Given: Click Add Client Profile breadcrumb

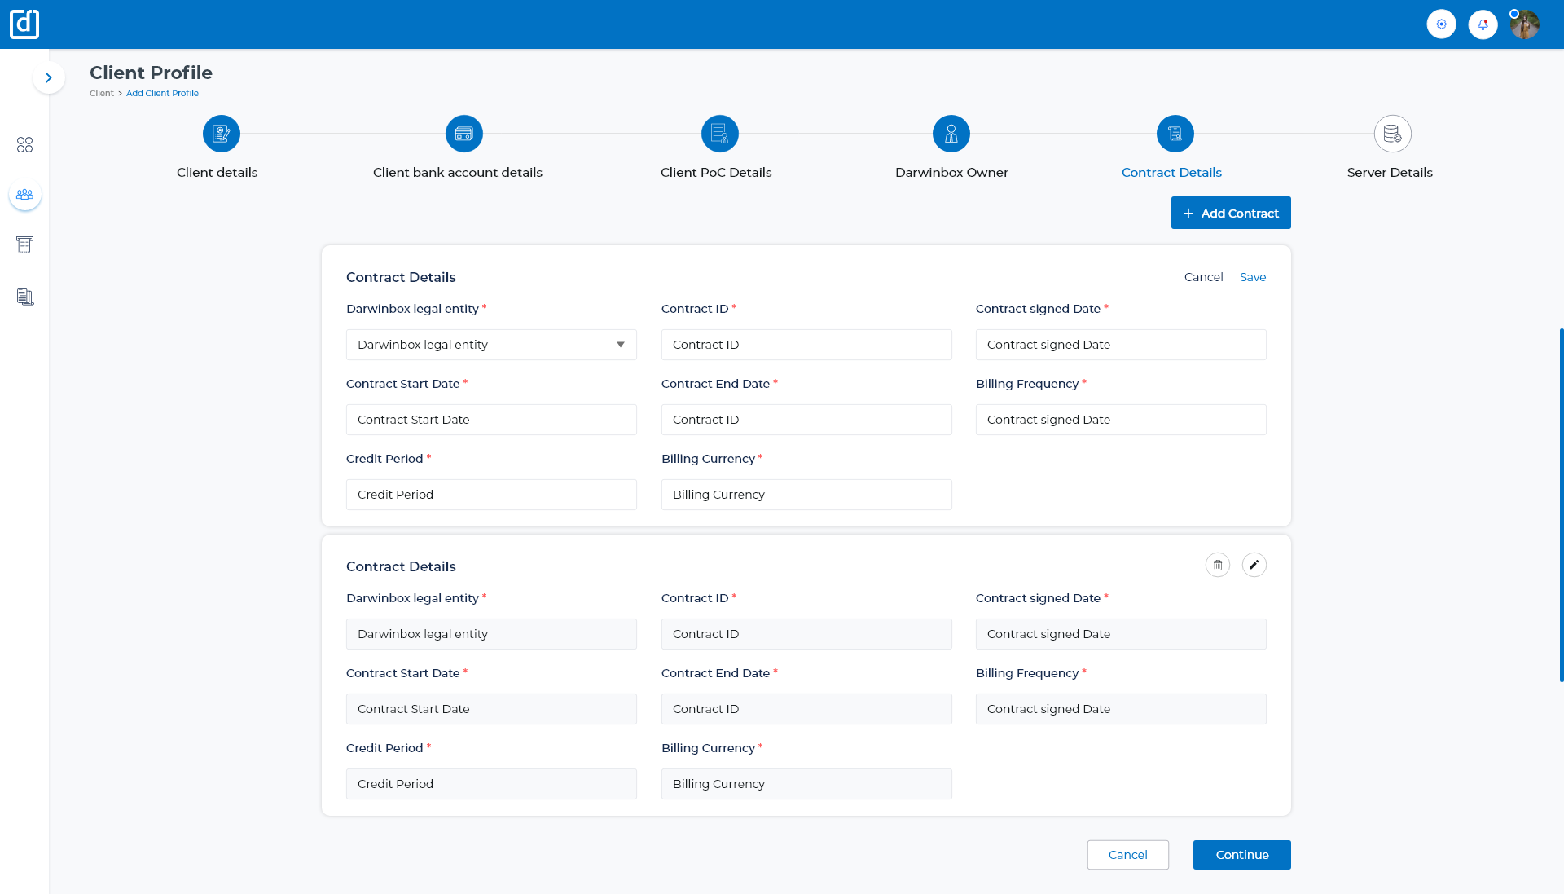Looking at the screenshot, I should pos(162,93).
